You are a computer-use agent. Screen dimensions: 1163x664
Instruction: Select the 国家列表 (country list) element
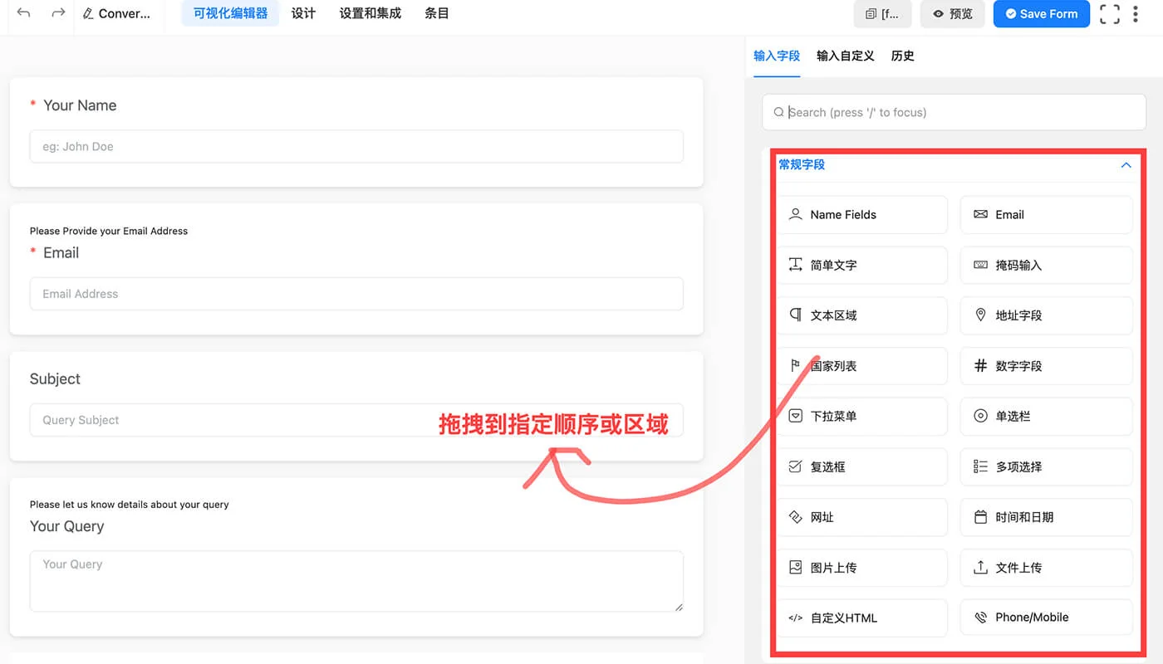(862, 366)
